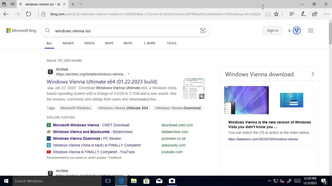Viewport: 332px width, 186px height.
Task: Click the Edge address bar URL
Action: tap(155, 14)
